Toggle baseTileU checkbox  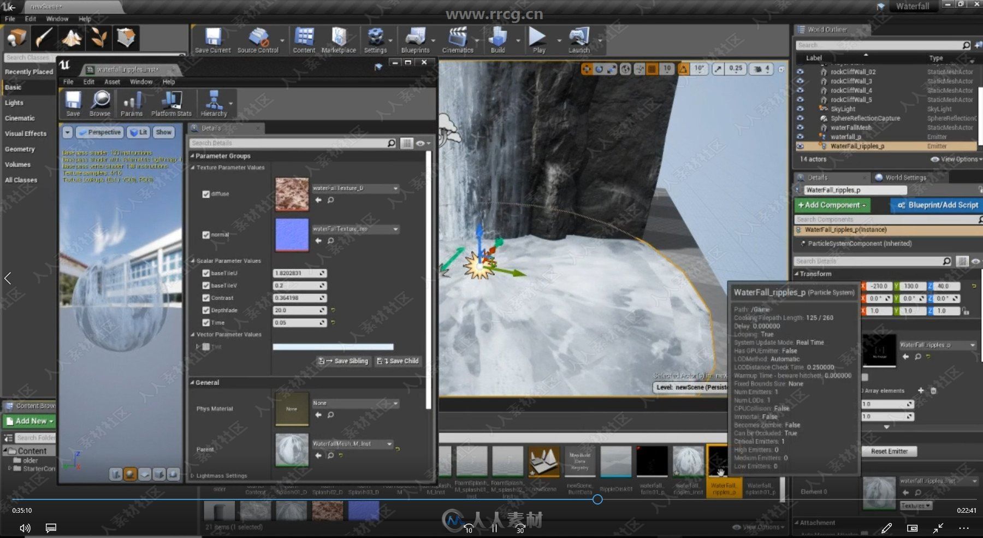coord(206,273)
